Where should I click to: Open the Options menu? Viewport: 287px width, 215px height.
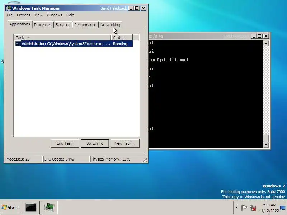coord(24,15)
